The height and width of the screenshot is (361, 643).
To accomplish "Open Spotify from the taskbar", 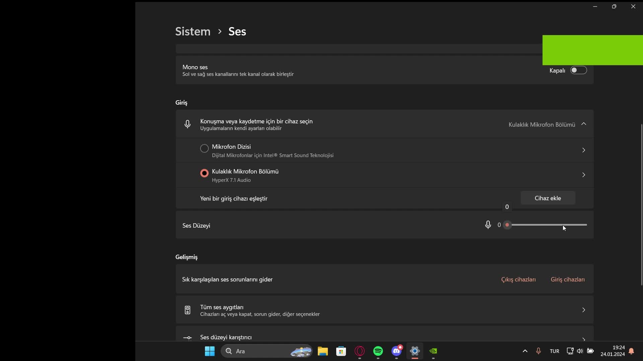I will tap(378, 351).
